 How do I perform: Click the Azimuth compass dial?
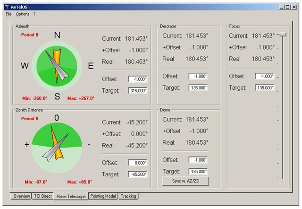57,66
